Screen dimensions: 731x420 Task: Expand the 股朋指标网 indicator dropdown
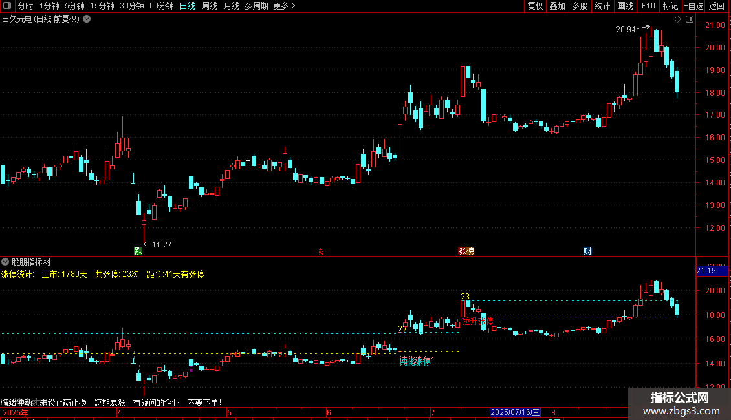5,262
